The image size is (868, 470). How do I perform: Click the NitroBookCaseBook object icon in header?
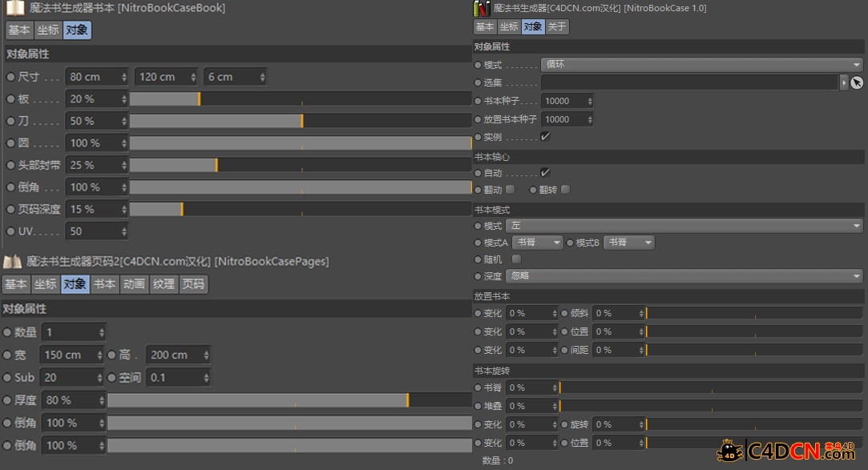[15, 8]
